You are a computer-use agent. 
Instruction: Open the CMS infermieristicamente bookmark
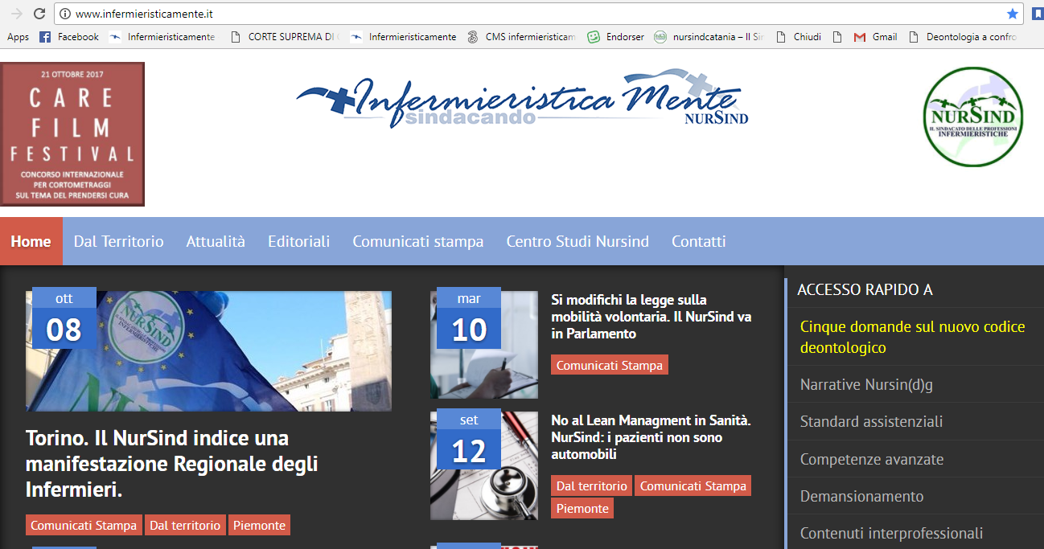click(x=521, y=37)
